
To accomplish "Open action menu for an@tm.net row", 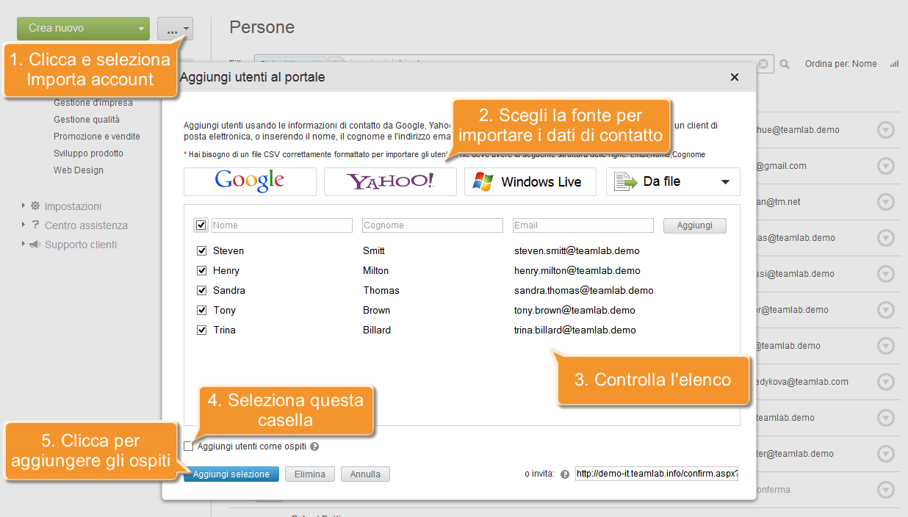I will [887, 202].
